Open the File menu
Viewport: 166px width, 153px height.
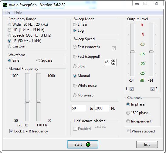[x=7, y=12]
